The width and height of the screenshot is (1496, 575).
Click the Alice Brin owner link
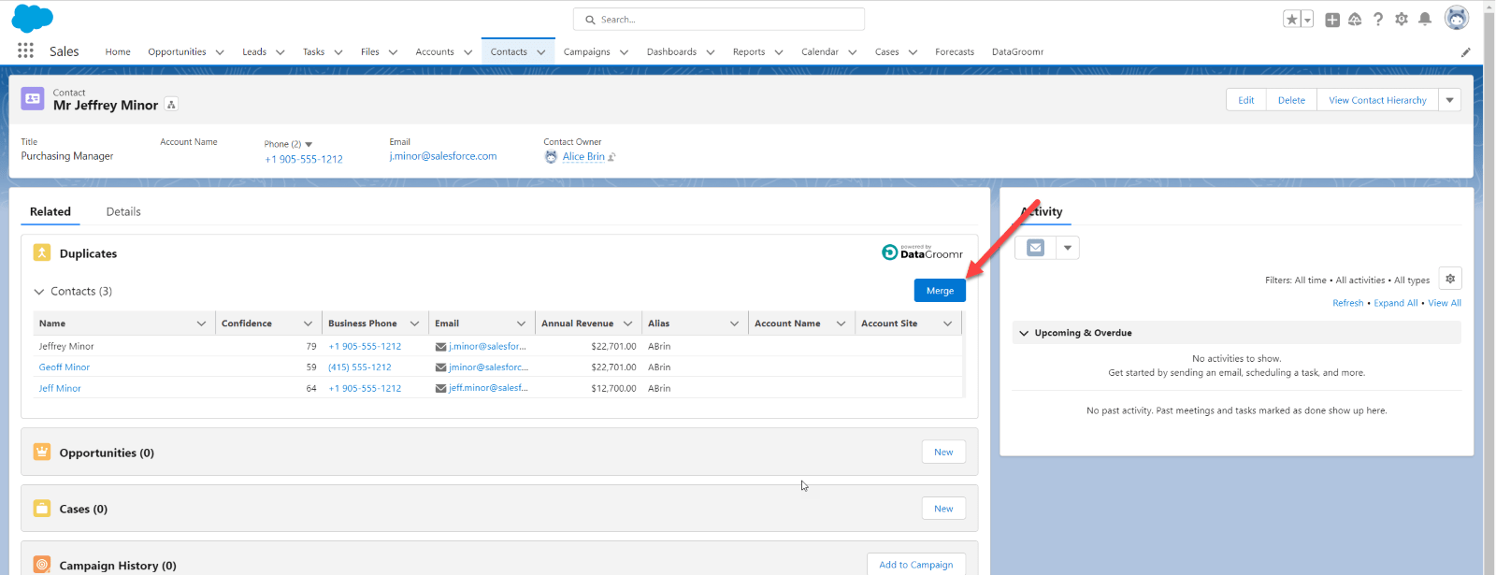click(x=583, y=157)
